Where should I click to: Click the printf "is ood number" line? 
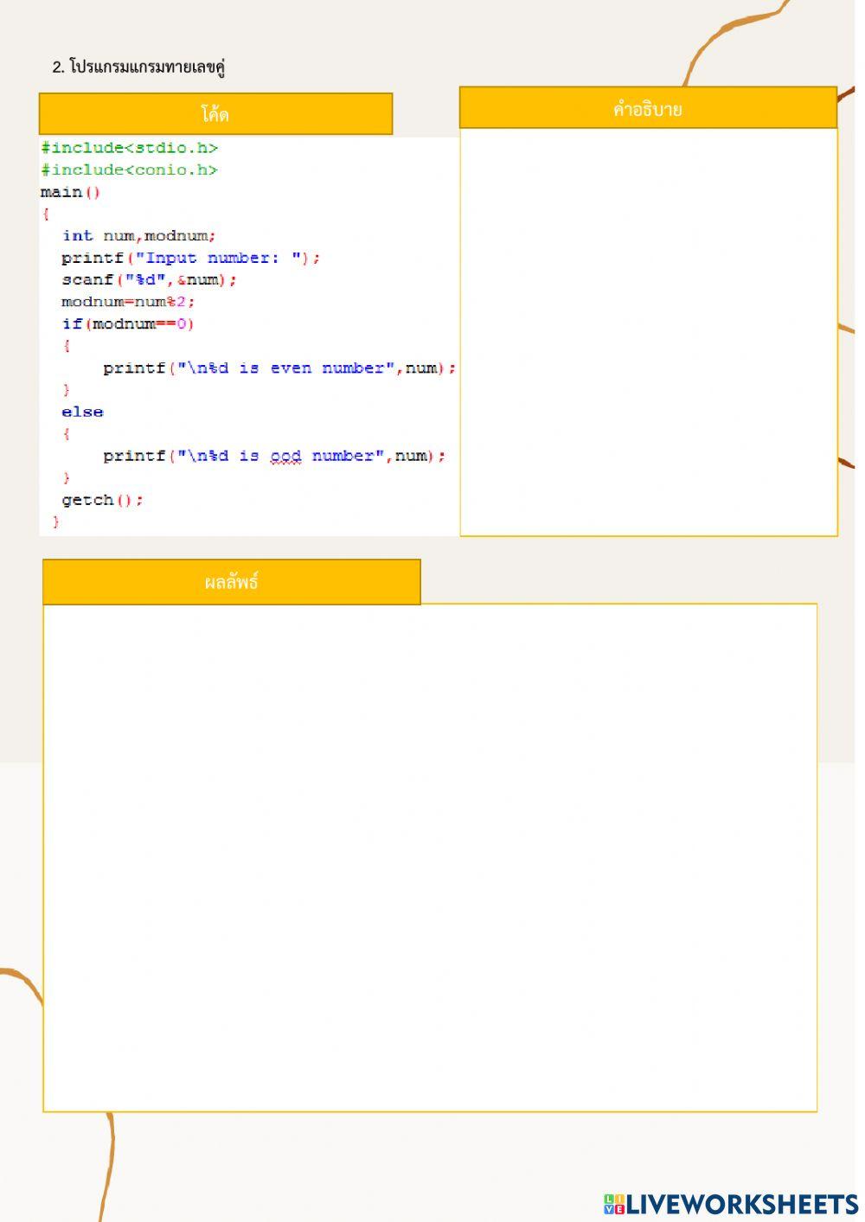click(x=273, y=456)
